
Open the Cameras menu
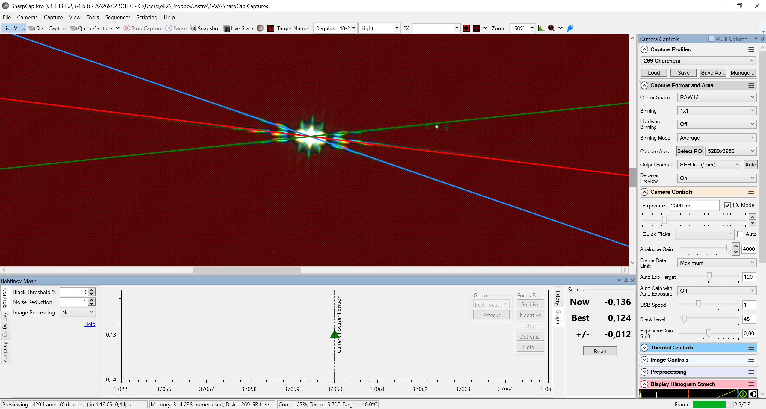(27, 17)
